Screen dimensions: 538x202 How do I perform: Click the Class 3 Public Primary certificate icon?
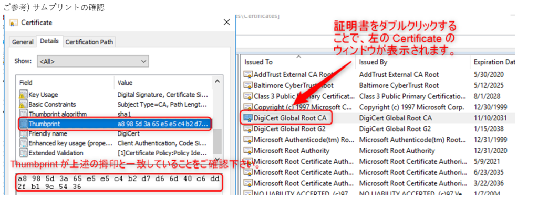(248, 96)
